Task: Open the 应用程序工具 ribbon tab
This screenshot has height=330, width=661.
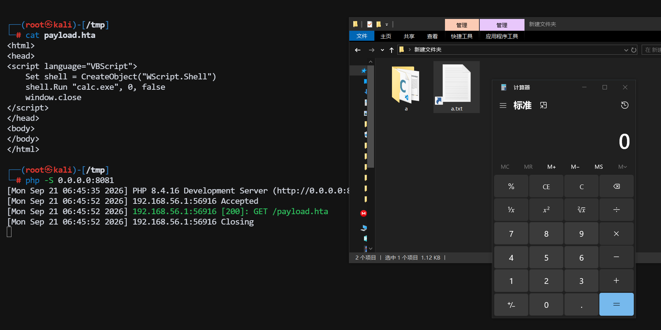Action: tap(502, 36)
